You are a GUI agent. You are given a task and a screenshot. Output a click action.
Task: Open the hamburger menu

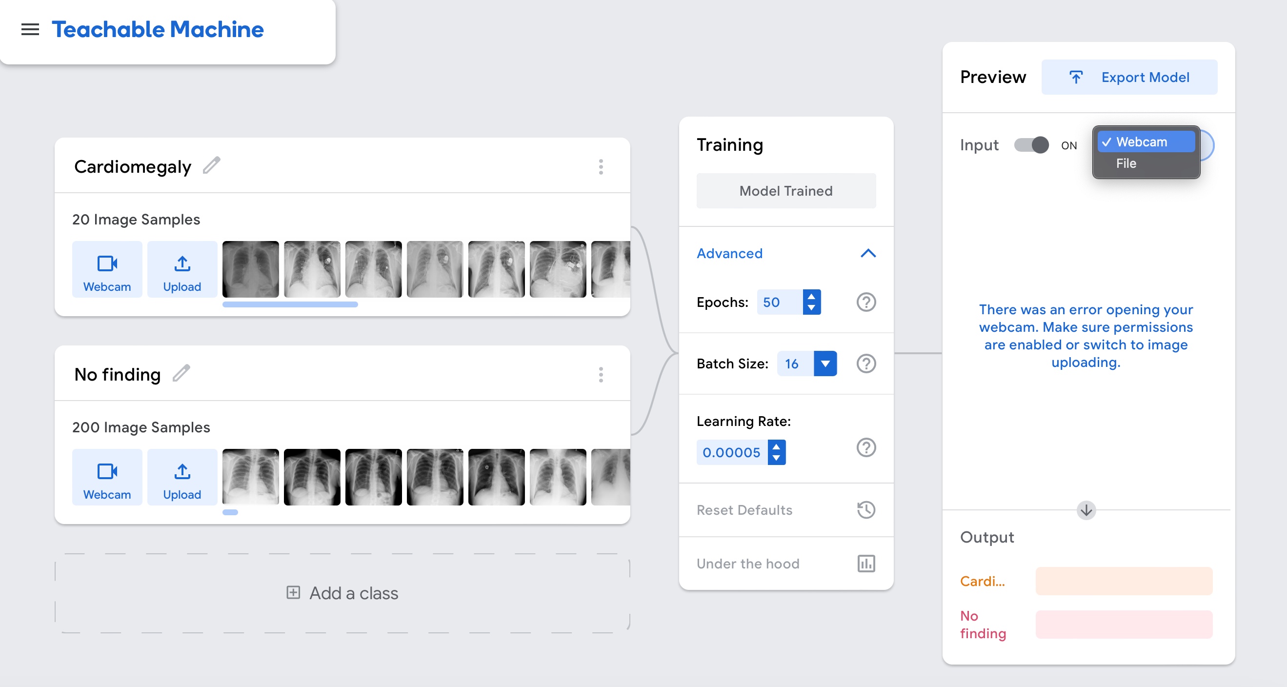tap(30, 29)
